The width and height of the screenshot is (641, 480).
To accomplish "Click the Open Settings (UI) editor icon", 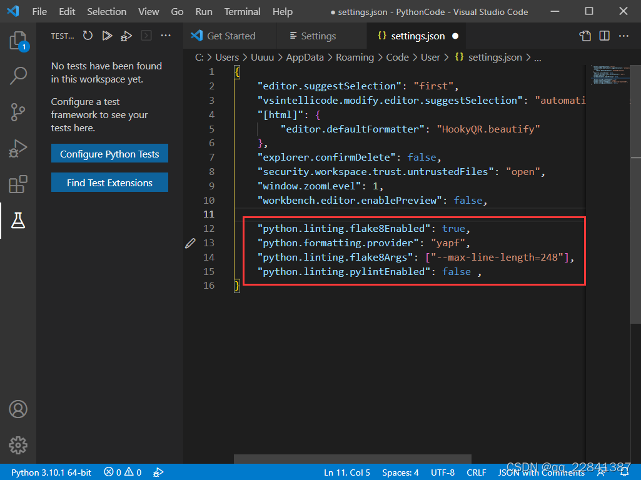I will [585, 36].
